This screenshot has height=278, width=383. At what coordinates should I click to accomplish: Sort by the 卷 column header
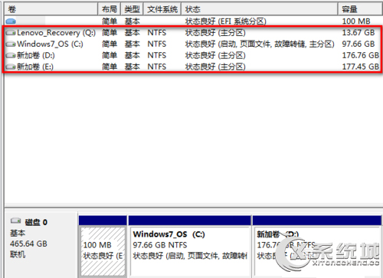click(x=51, y=9)
